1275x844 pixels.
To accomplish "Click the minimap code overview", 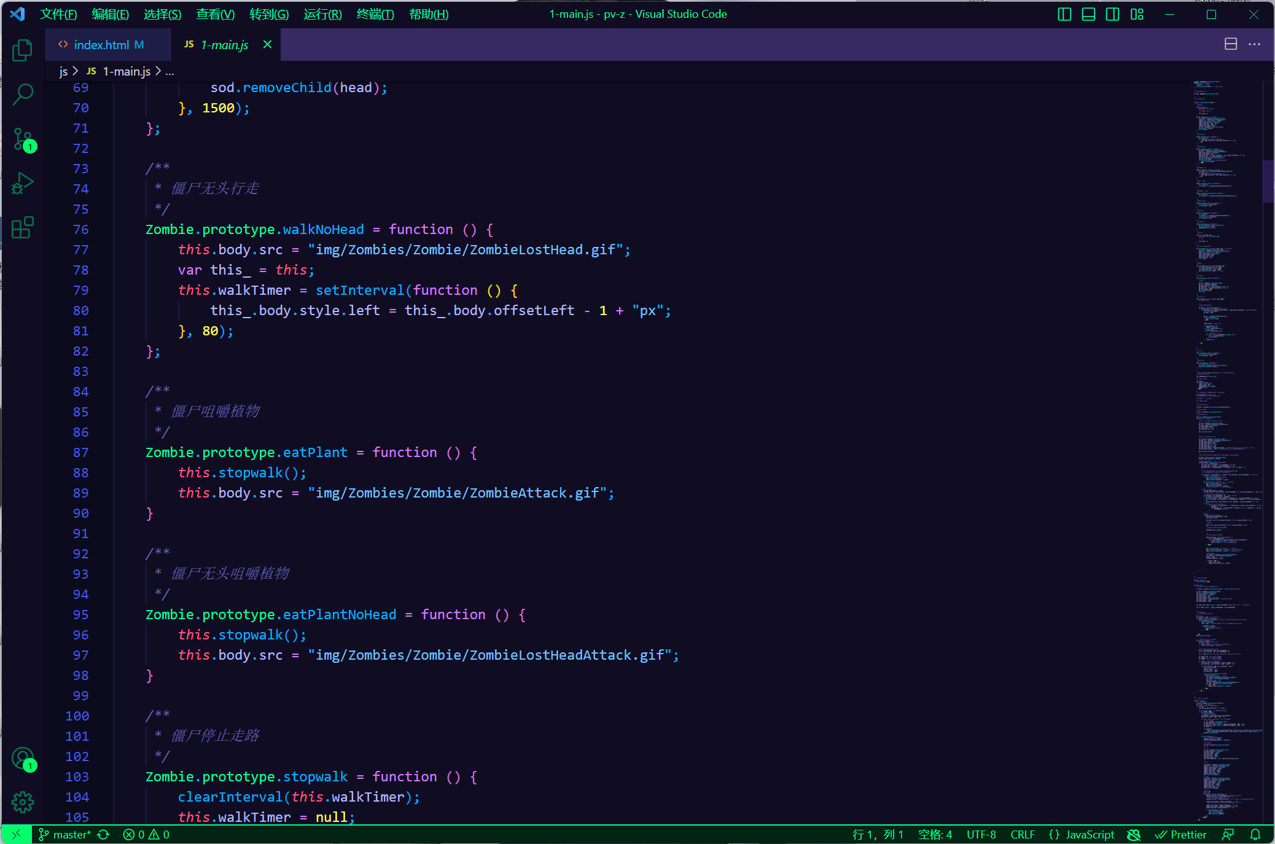I will point(1227,451).
